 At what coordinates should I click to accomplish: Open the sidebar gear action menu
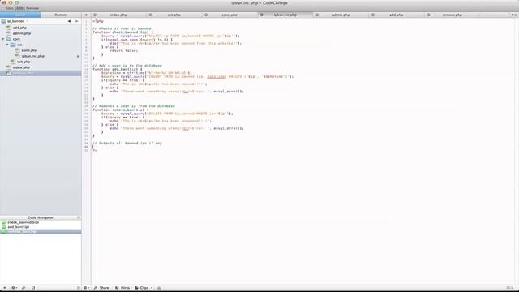15,288
